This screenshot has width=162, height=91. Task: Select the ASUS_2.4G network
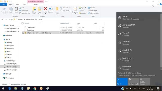coord(138,51)
